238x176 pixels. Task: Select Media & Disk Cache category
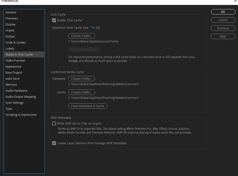pos(24,54)
